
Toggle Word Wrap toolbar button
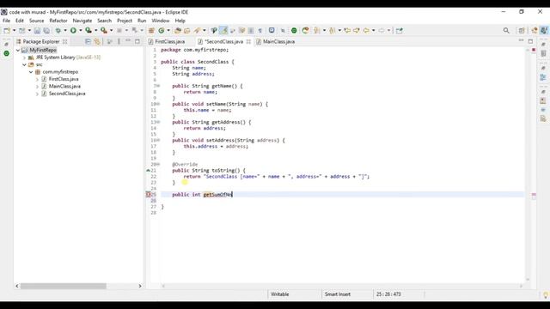click(241, 31)
